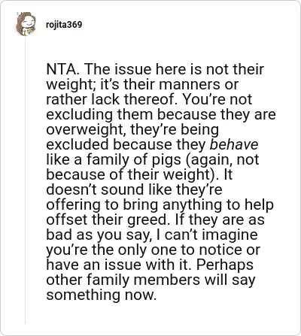Open rojita369's avatar image

point(26,24)
